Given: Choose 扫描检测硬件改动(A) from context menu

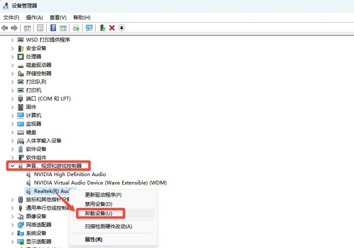Looking at the screenshot, I should click(x=113, y=227).
